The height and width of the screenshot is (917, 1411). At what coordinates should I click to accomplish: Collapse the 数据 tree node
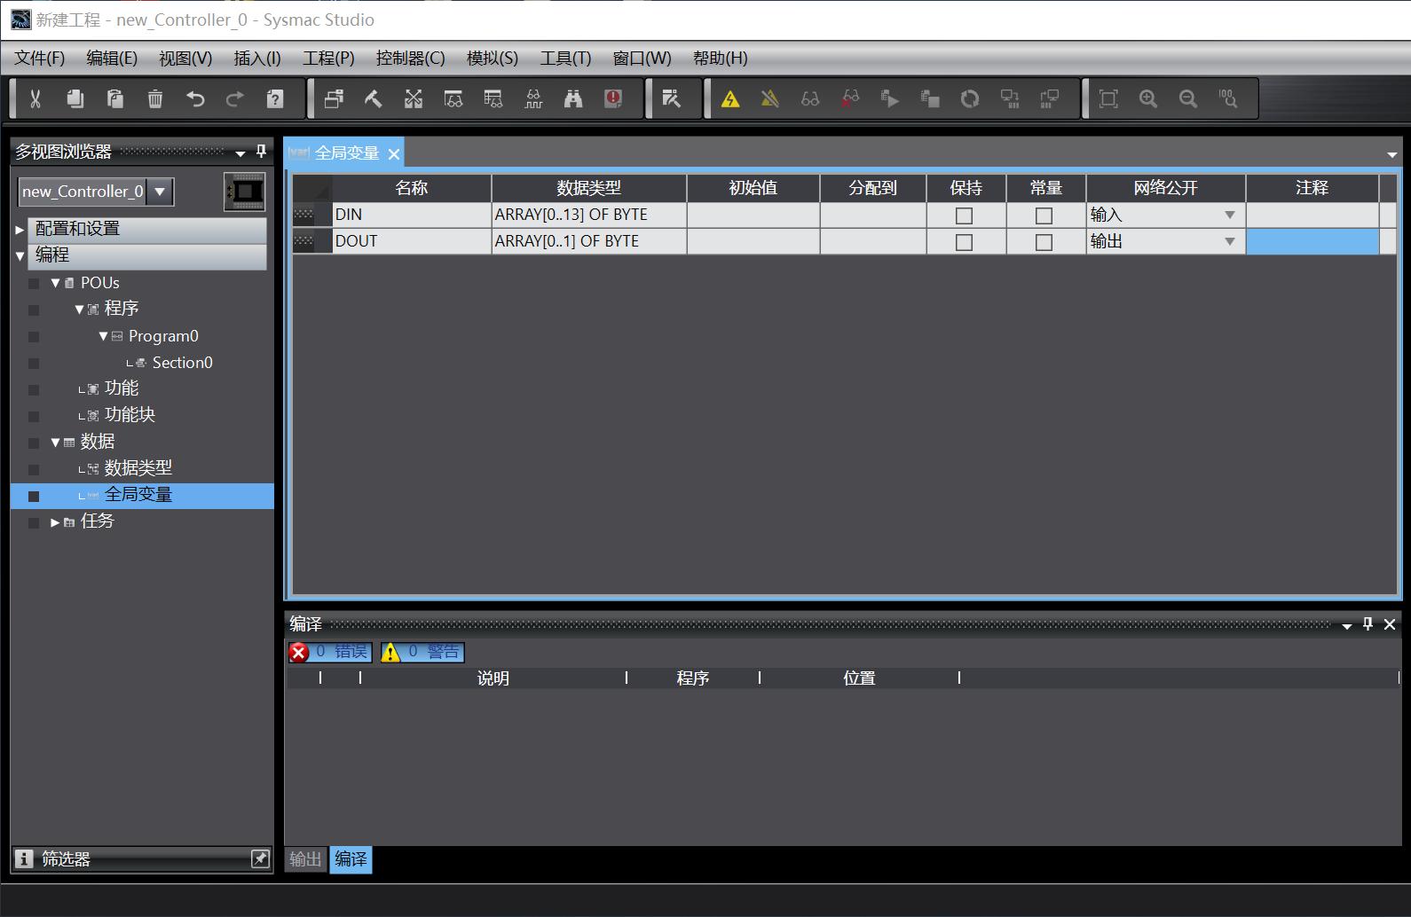(x=55, y=442)
